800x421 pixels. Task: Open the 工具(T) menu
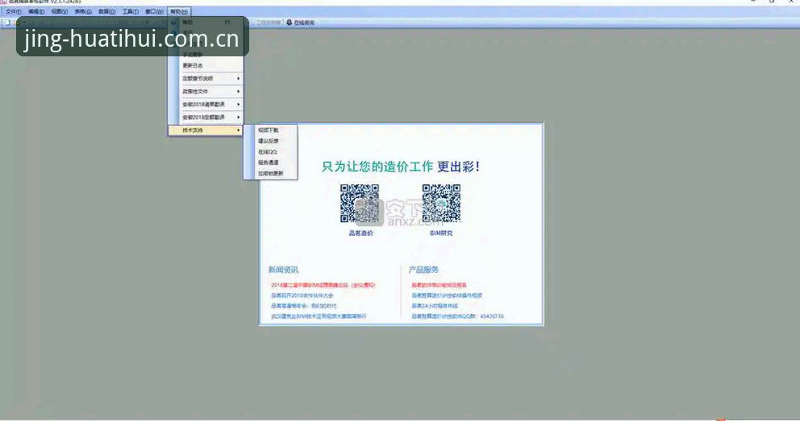[x=130, y=11]
